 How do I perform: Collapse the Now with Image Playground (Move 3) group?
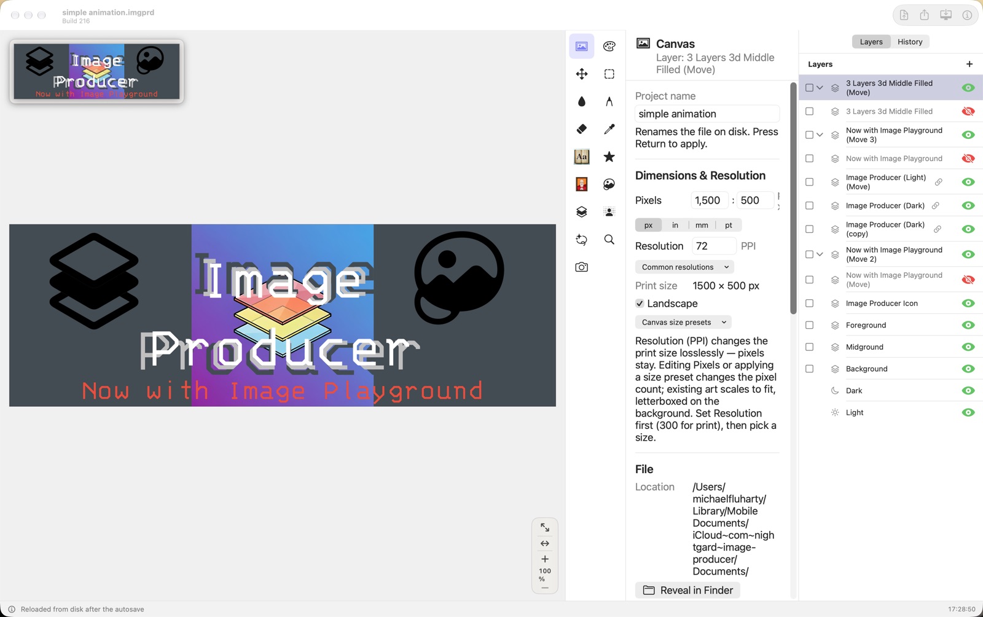click(820, 135)
